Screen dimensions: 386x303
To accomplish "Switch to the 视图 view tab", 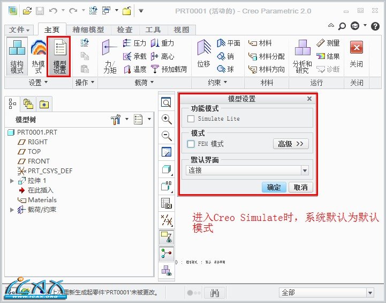I will pyautogui.click(x=181, y=30).
